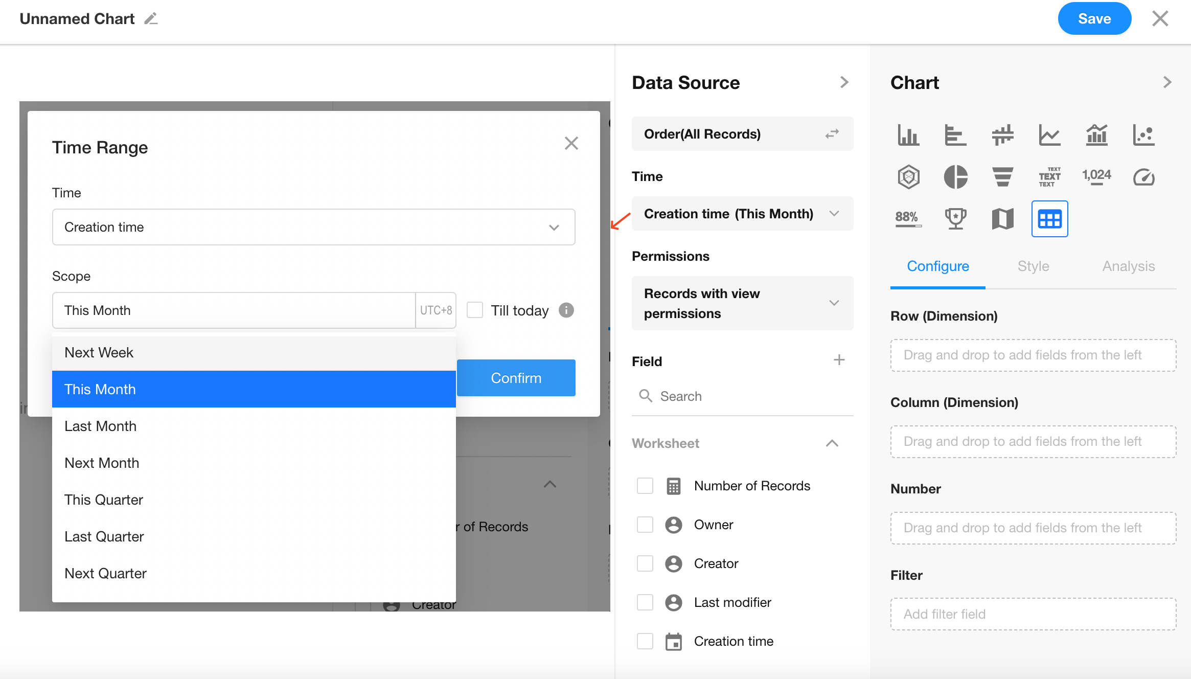The width and height of the screenshot is (1191, 679).
Task: Select the line chart icon
Action: tap(1049, 135)
